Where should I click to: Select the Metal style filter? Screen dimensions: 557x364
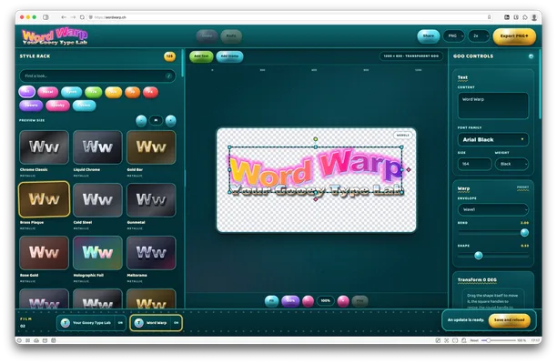47,92
